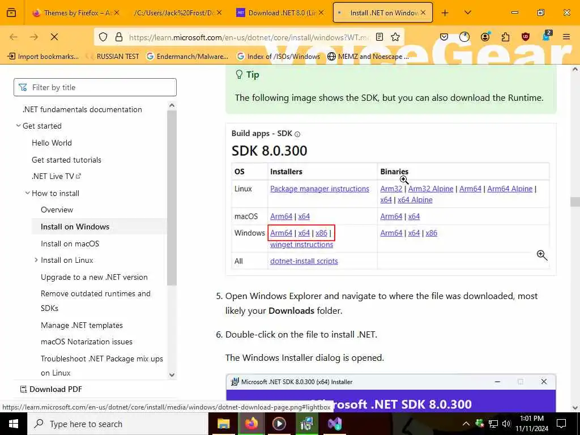Image resolution: width=580 pixels, height=435 pixels.
Task: Open Get started tutorials item
Action: click(x=67, y=160)
